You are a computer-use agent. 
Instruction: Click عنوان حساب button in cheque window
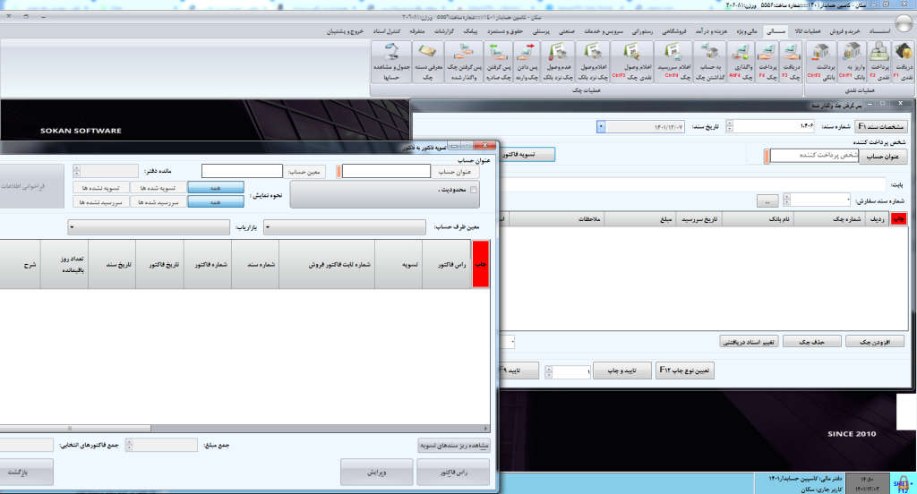tap(882, 156)
